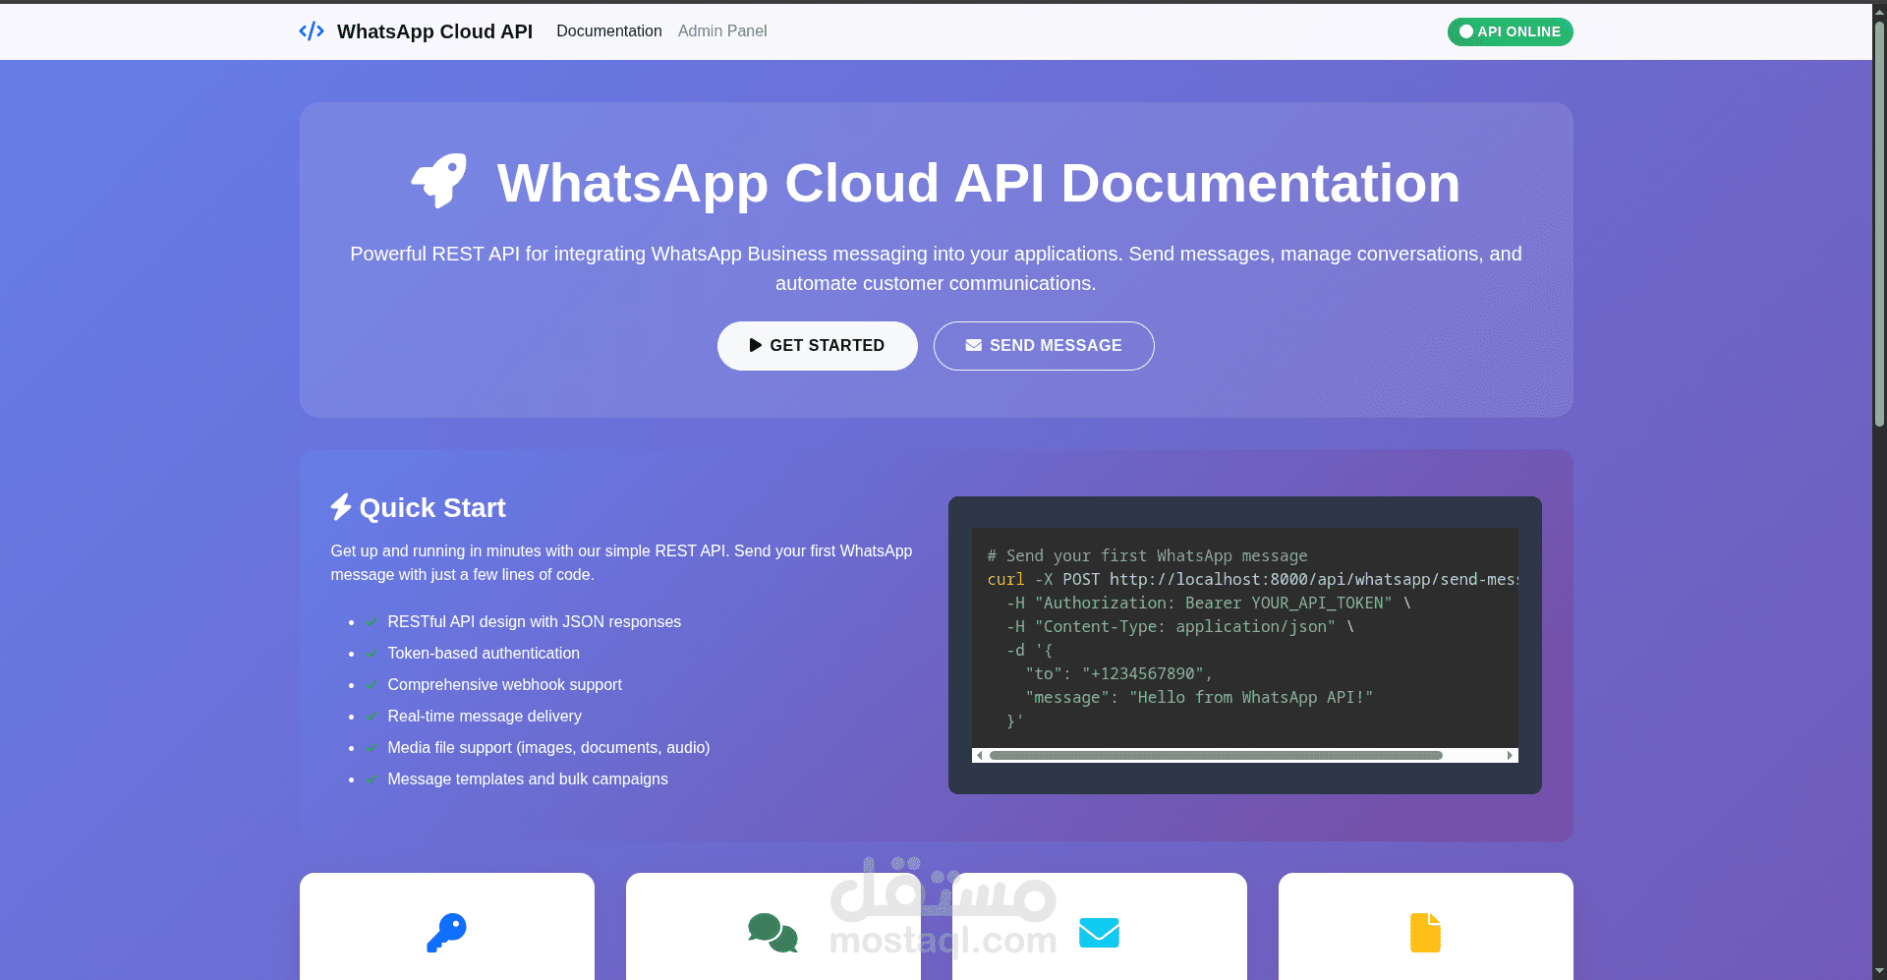Click the lightning bolt Quick Start icon
Screen dimensions: 1887x980
coord(341,507)
